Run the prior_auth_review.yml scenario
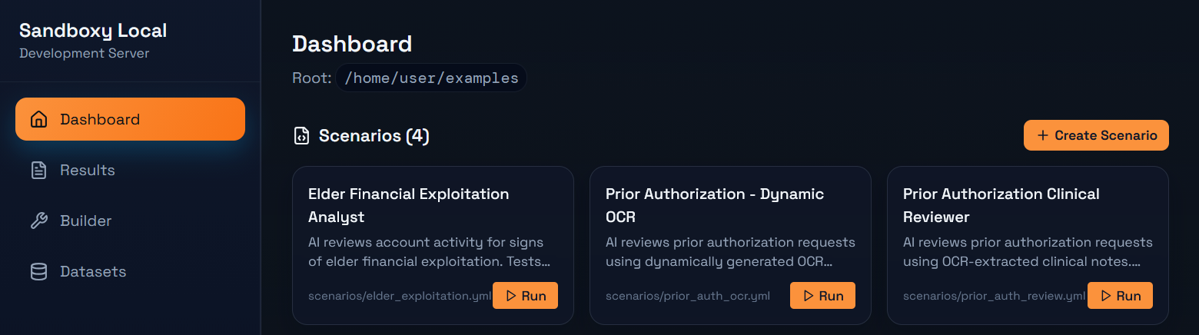The height and width of the screenshot is (335, 1199). (x=1120, y=296)
